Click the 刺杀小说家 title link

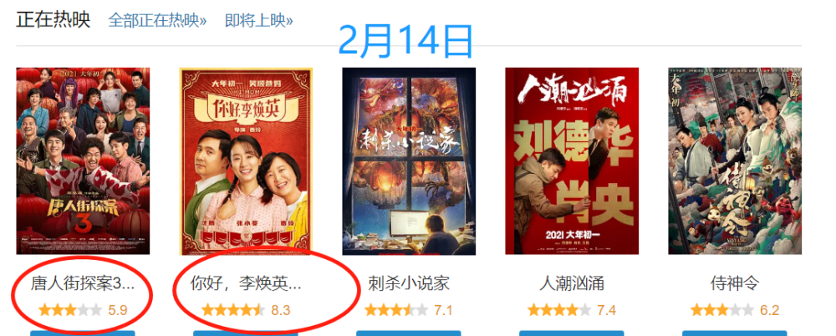[x=409, y=283]
